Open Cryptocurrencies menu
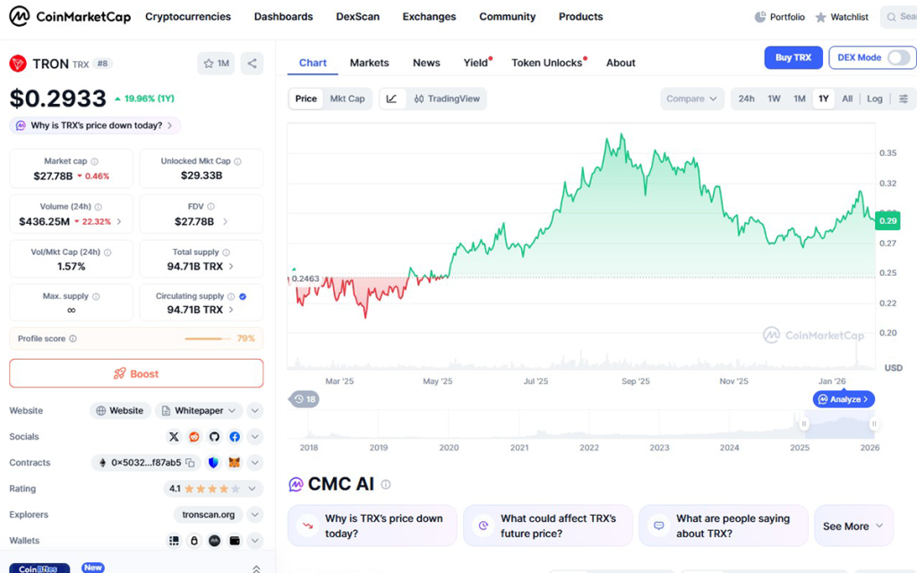917x573 pixels. [x=188, y=17]
